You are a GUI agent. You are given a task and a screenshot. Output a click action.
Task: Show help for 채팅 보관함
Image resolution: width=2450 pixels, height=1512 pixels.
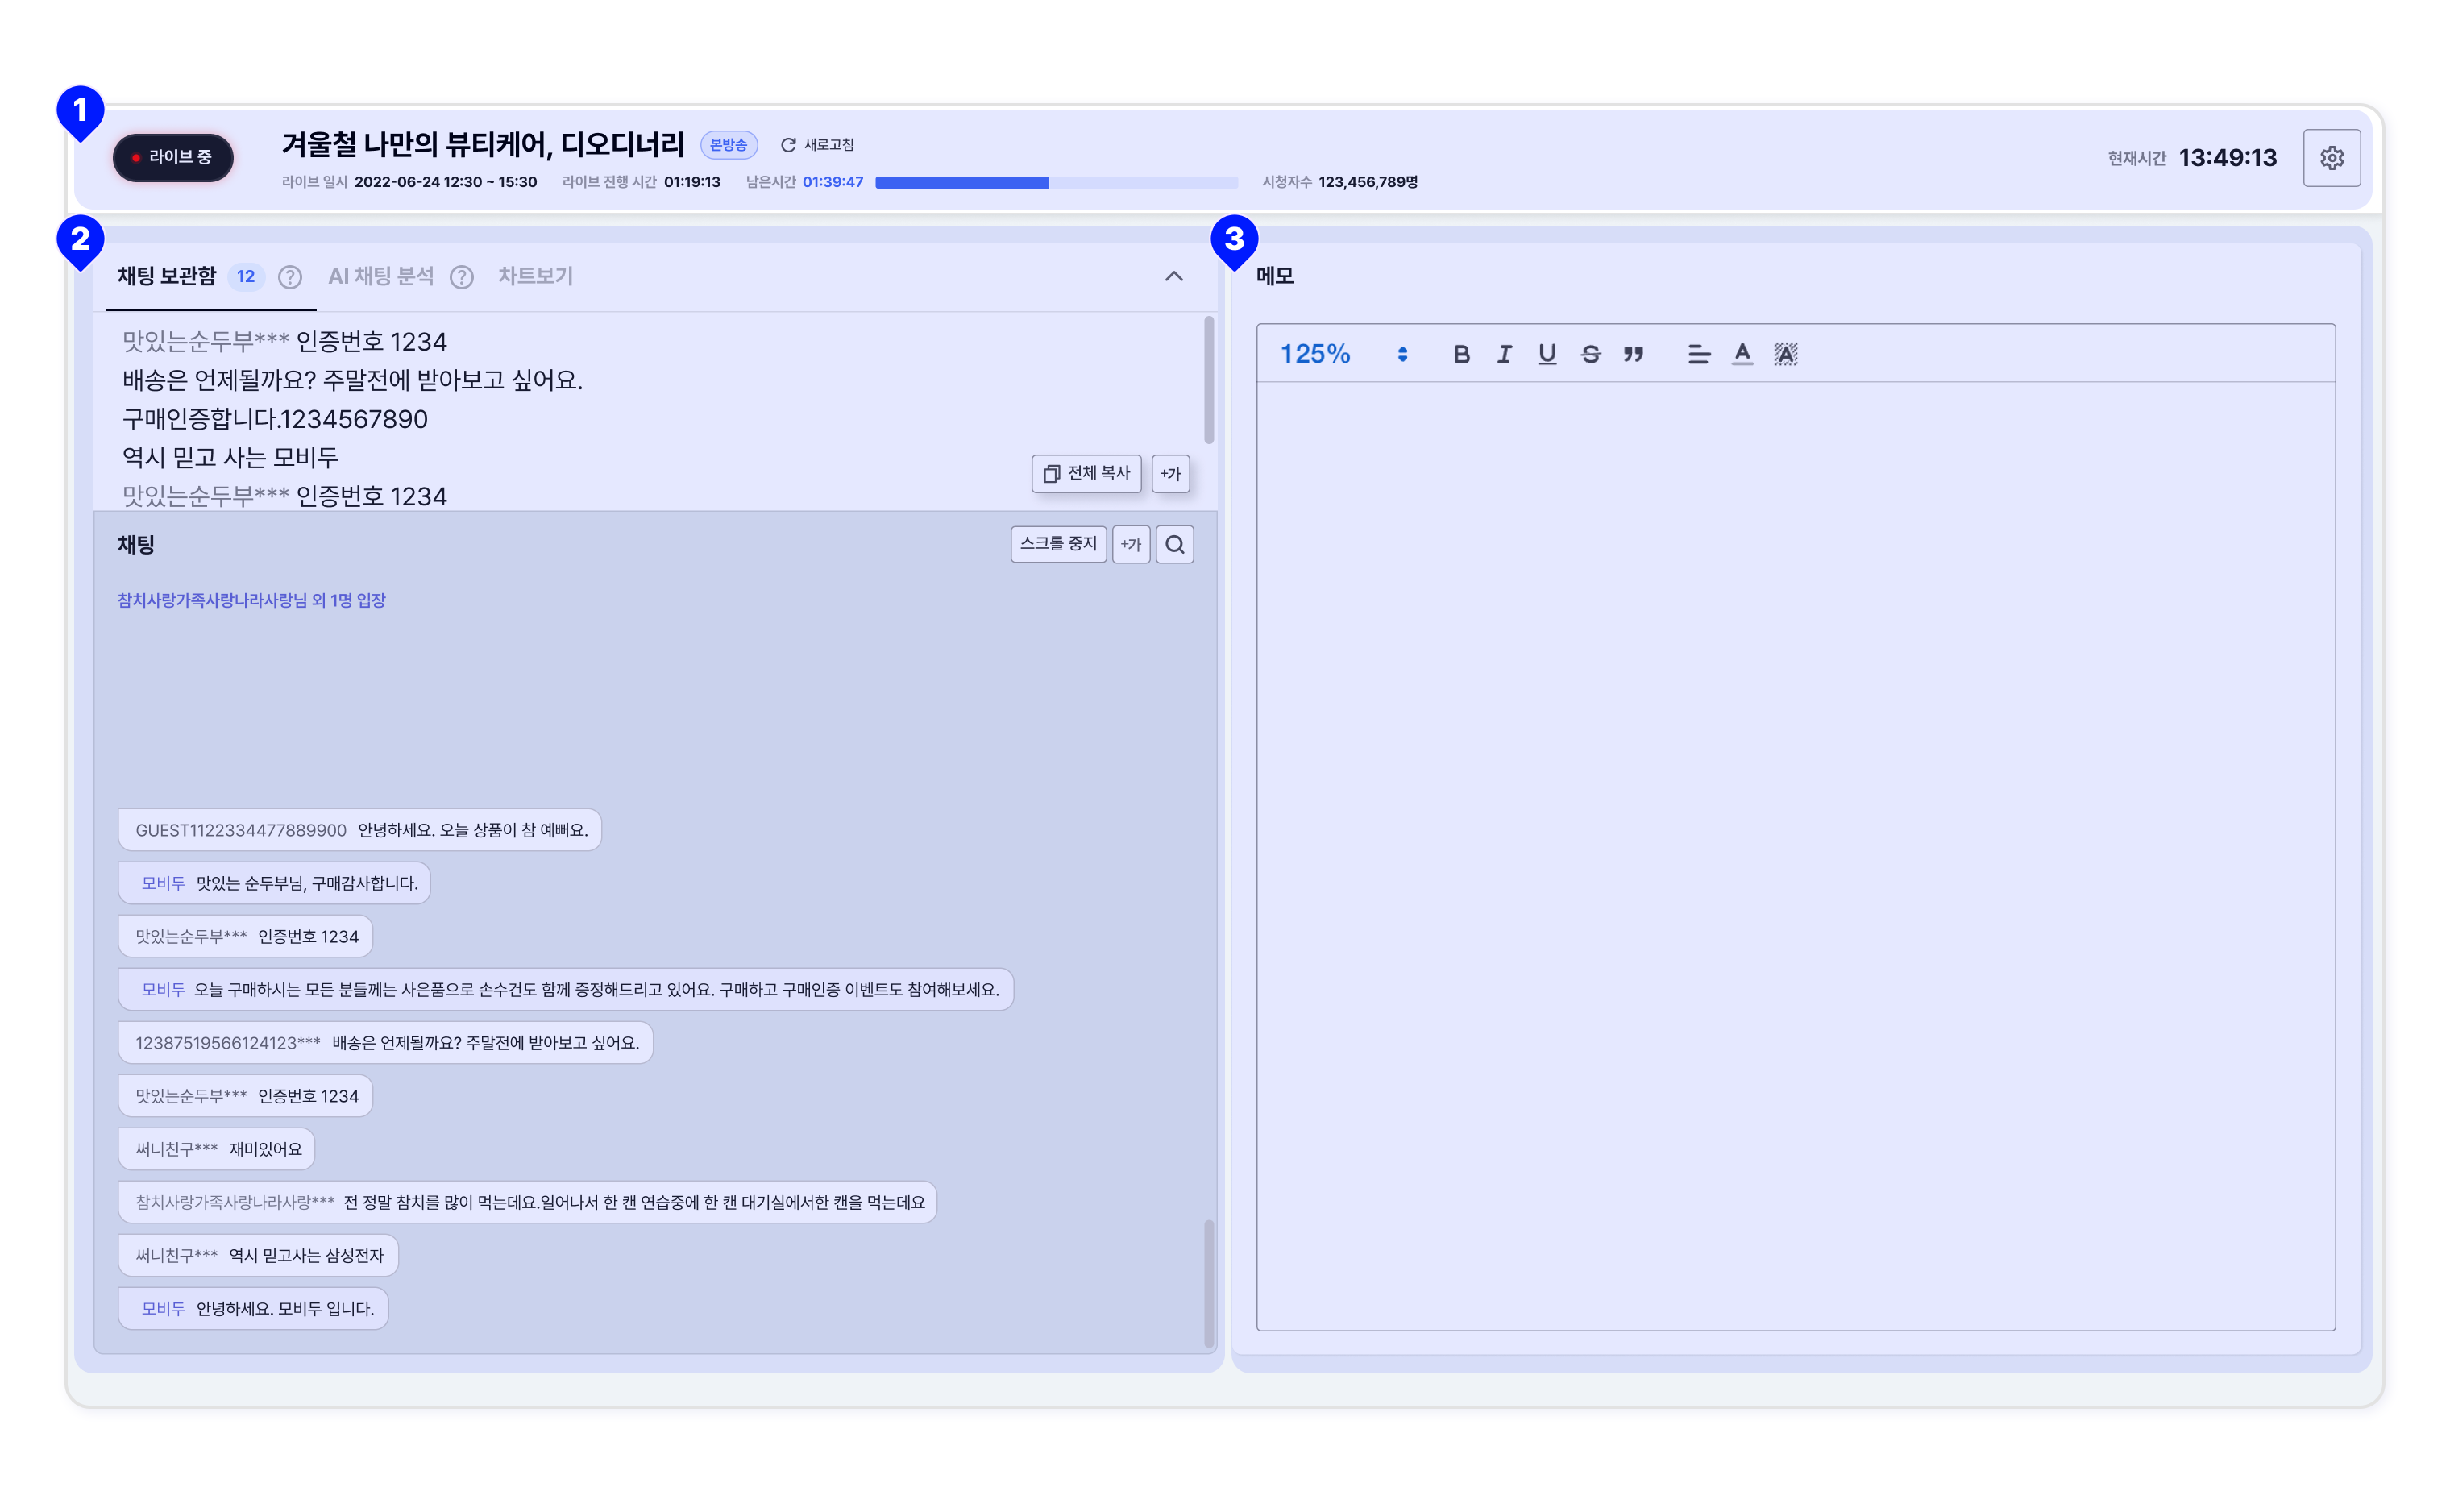290,277
